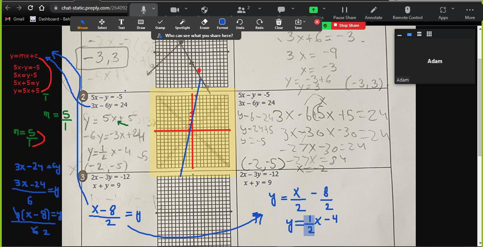Activate the Spotlight tool
This screenshot has width=483, height=247.
pos(182,24)
